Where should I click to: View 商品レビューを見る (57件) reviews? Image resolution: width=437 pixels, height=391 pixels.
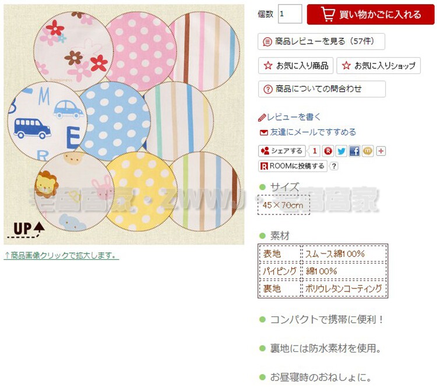point(321,41)
